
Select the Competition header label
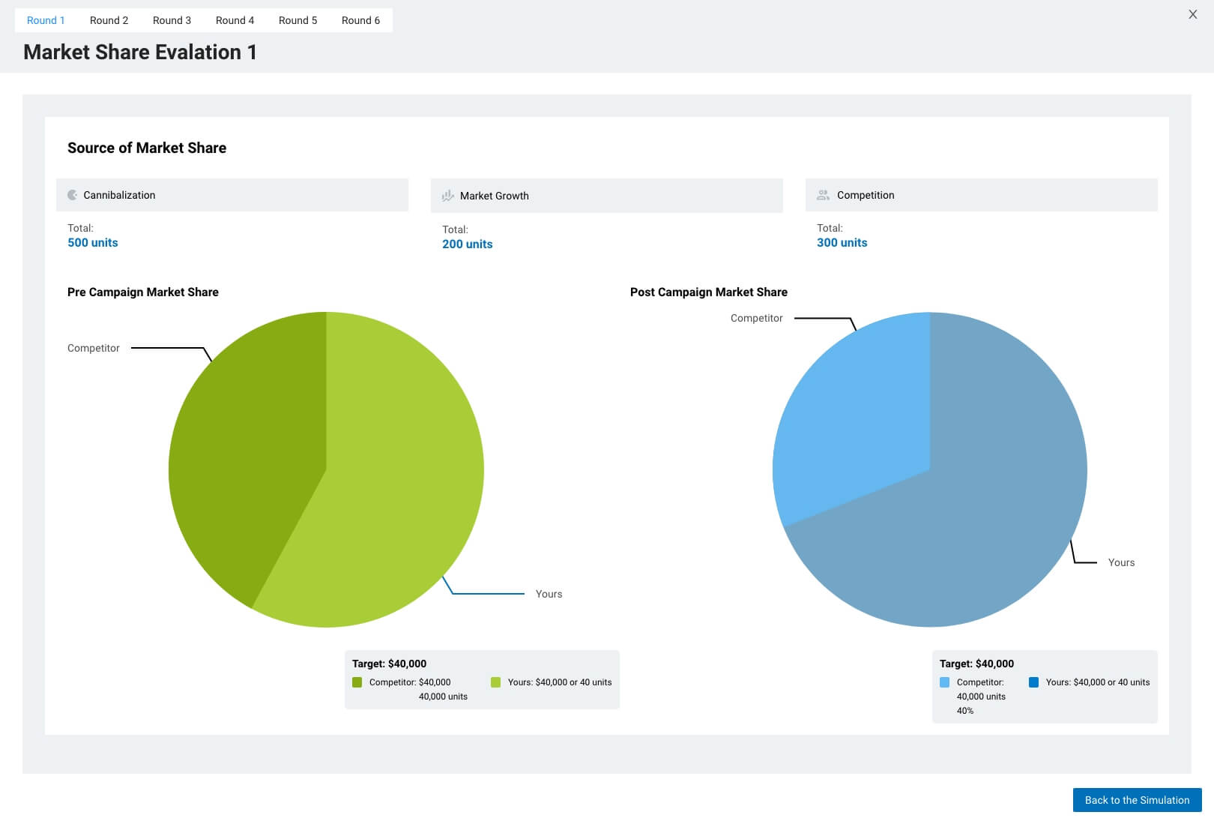(866, 195)
